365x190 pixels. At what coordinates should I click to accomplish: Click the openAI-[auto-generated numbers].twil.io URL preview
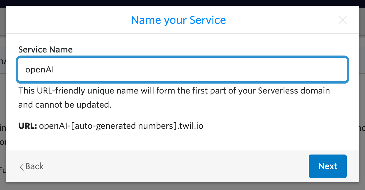[x=121, y=126]
